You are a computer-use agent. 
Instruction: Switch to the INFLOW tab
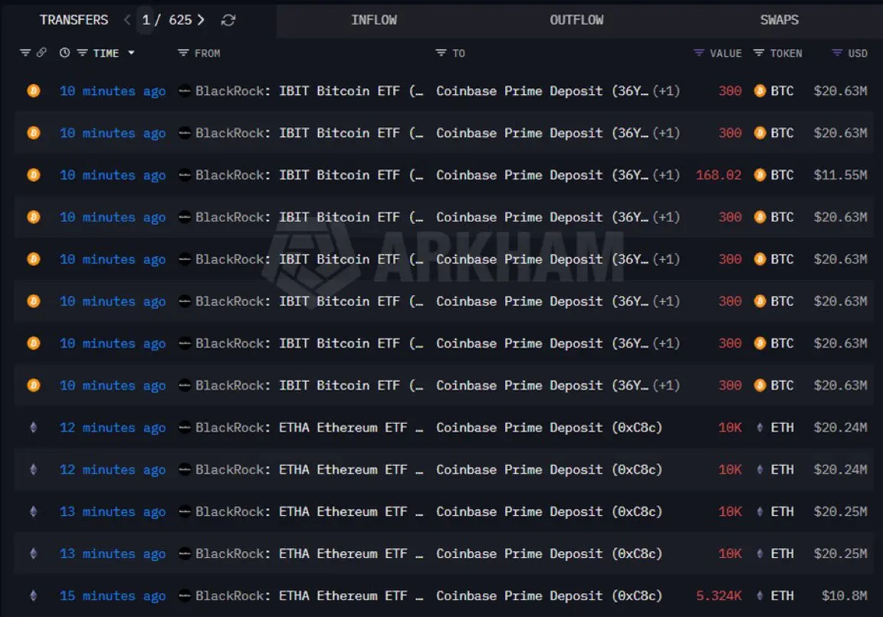[x=374, y=20]
